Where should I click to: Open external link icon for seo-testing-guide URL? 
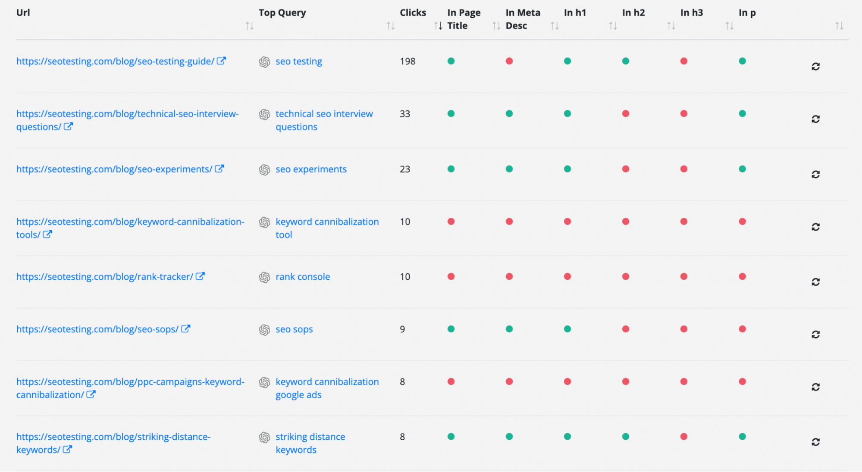pos(221,61)
